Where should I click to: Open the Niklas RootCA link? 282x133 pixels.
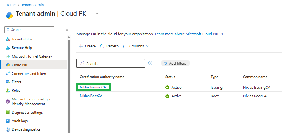tap(91, 96)
